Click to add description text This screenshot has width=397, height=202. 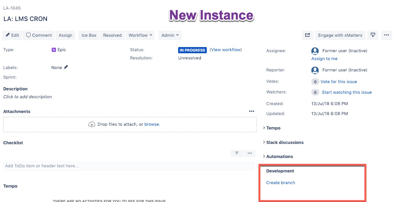27,97
